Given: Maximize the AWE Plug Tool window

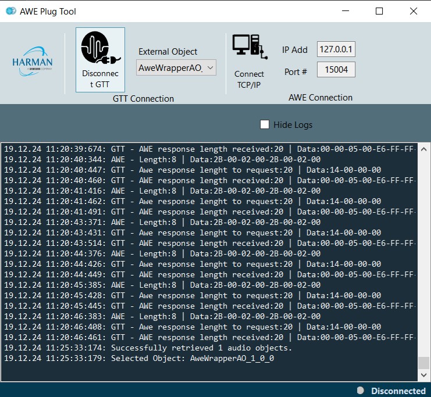Looking at the screenshot, I should pyautogui.click(x=379, y=11).
